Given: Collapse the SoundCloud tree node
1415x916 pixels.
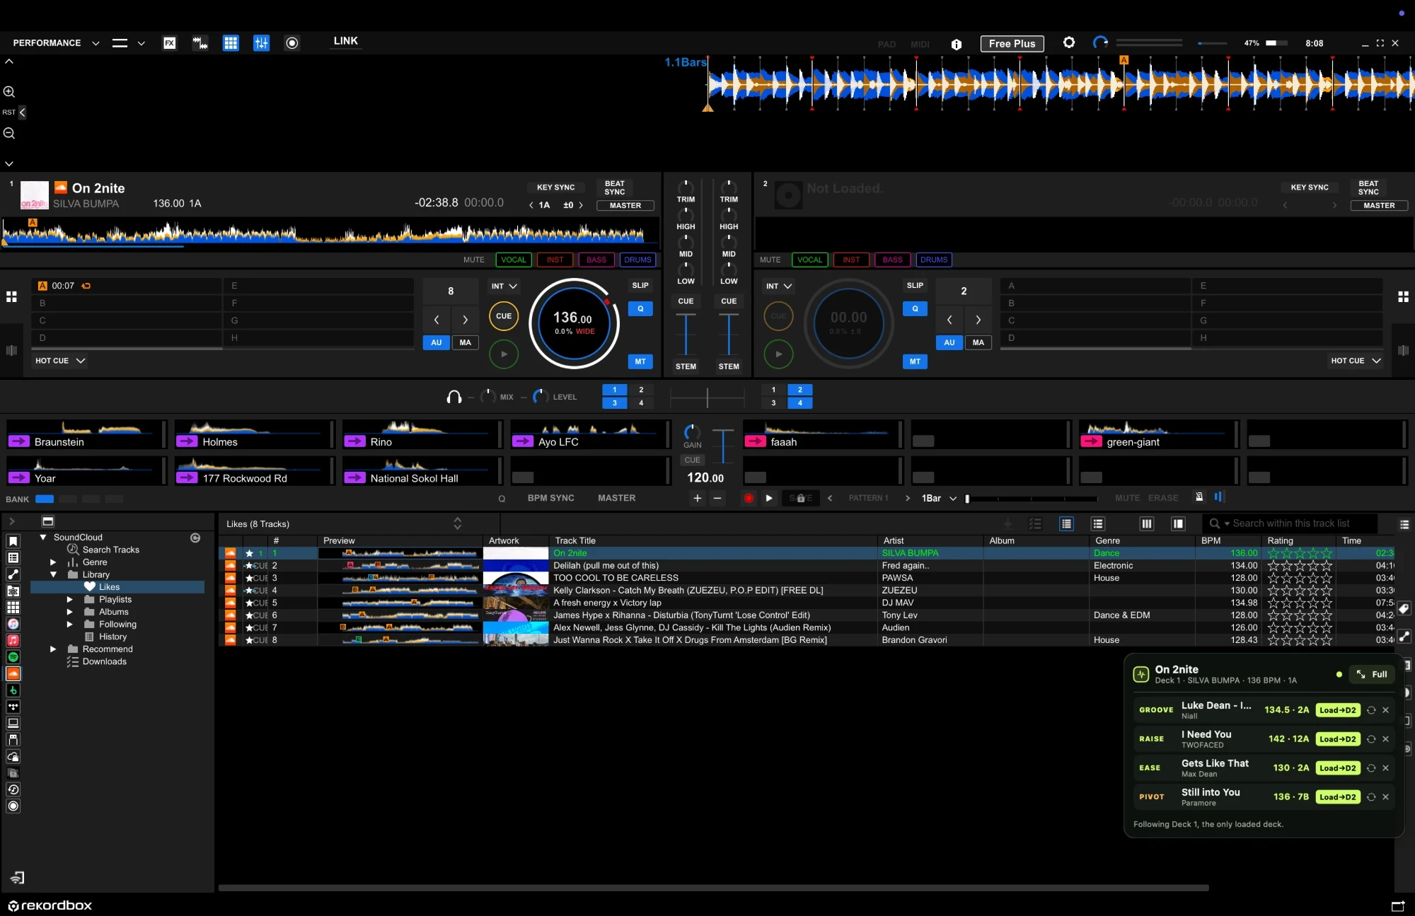Looking at the screenshot, I should pyautogui.click(x=43, y=538).
